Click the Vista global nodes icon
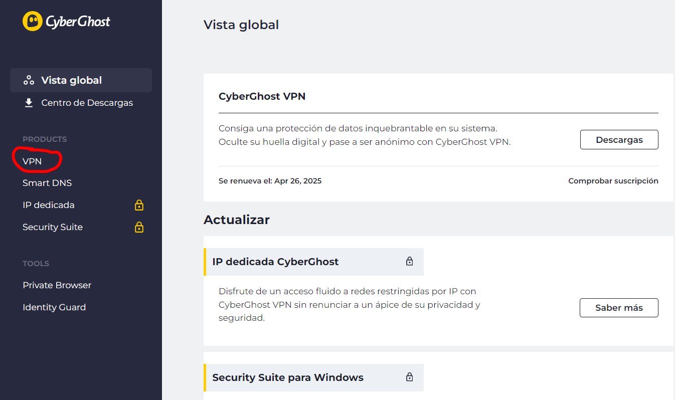The height and width of the screenshot is (400, 675). click(x=29, y=80)
